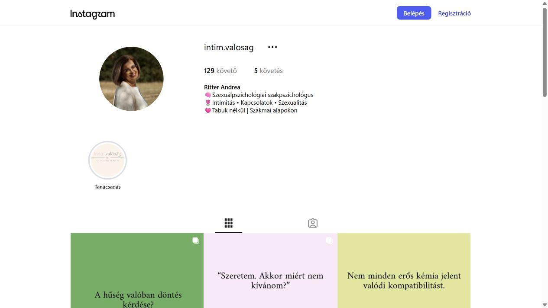Show the 129 követő followers list

point(220,71)
